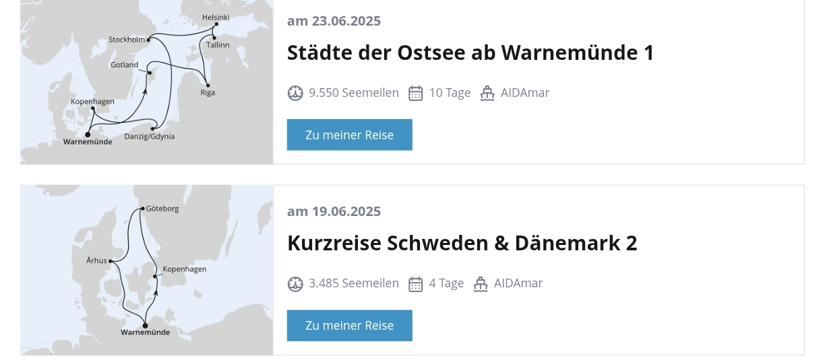825x358 pixels.
Task: Click the '4 Tage' duration text
Action: tap(447, 283)
